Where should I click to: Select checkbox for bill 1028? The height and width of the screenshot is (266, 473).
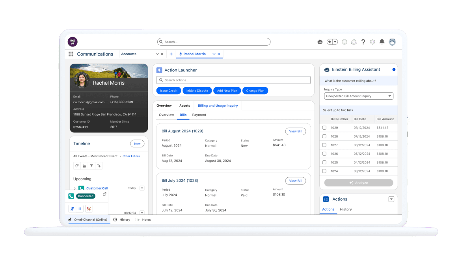pos(324,136)
